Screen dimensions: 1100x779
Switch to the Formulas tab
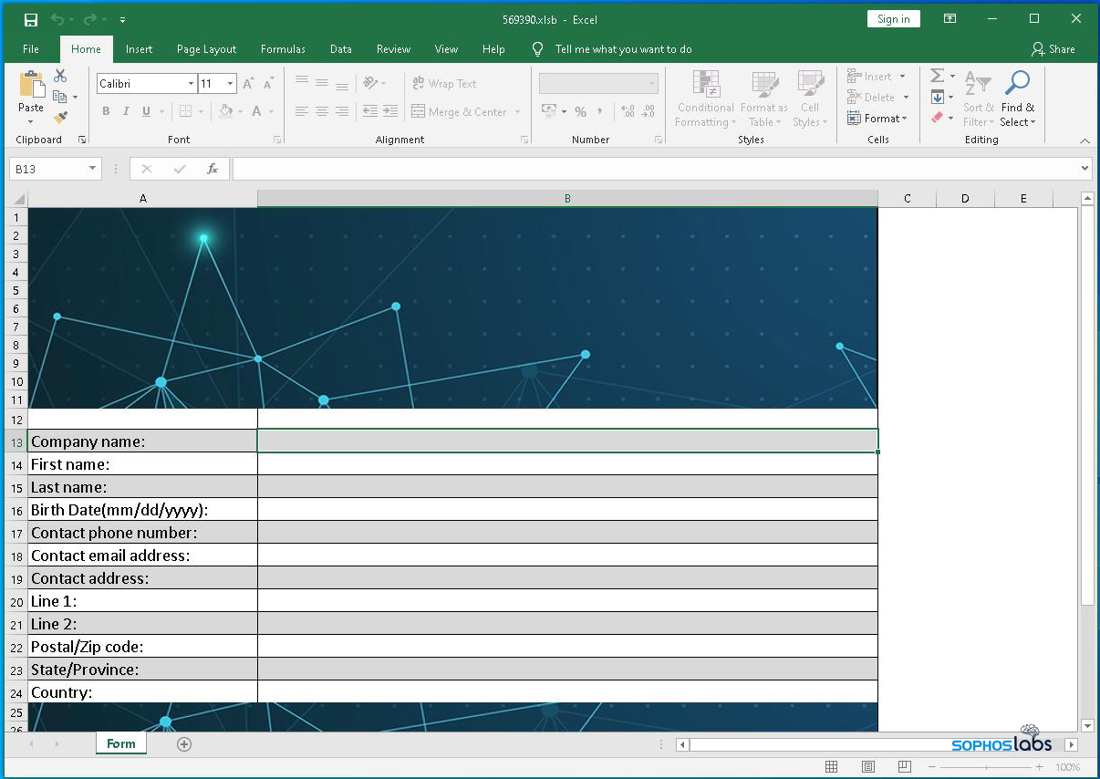[x=283, y=49]
